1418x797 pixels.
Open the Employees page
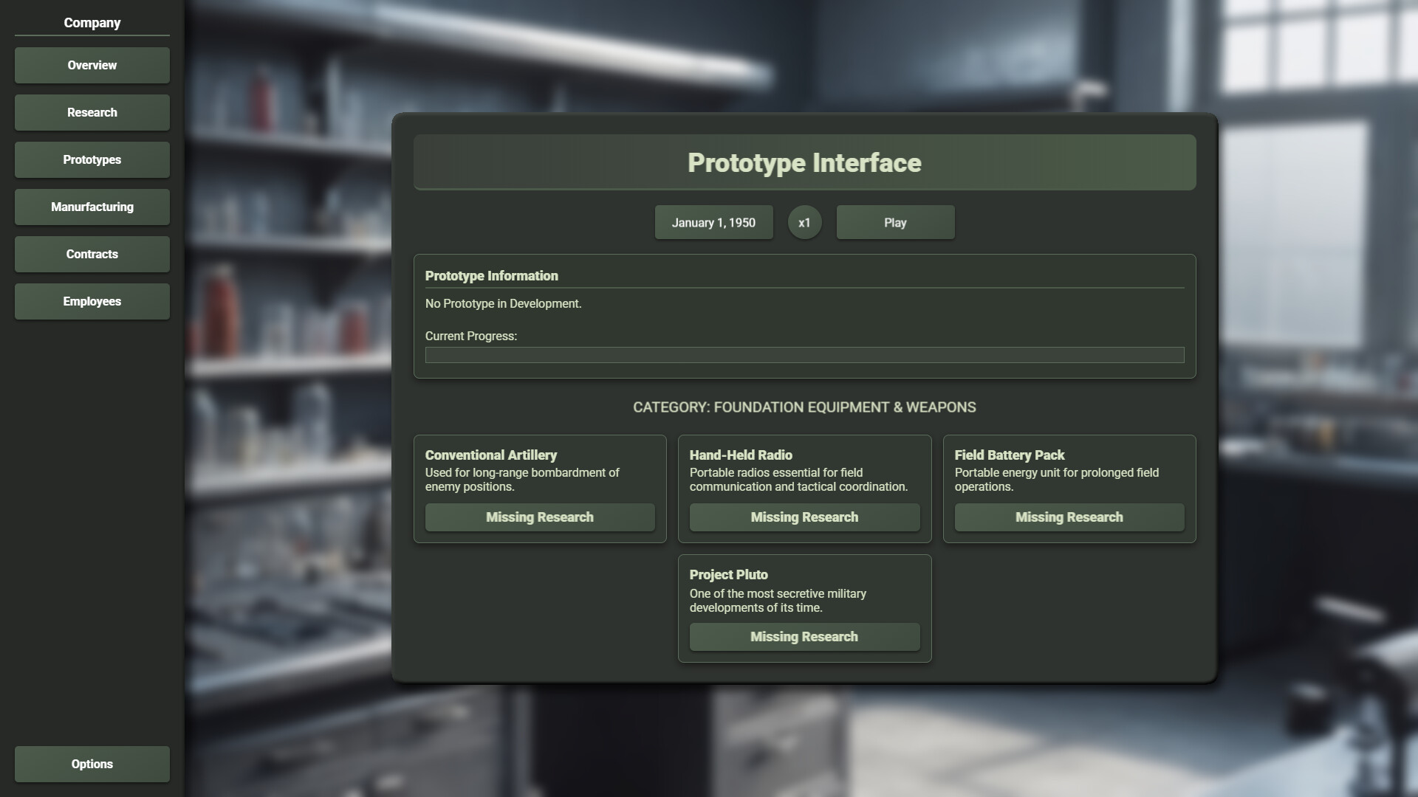92,301
